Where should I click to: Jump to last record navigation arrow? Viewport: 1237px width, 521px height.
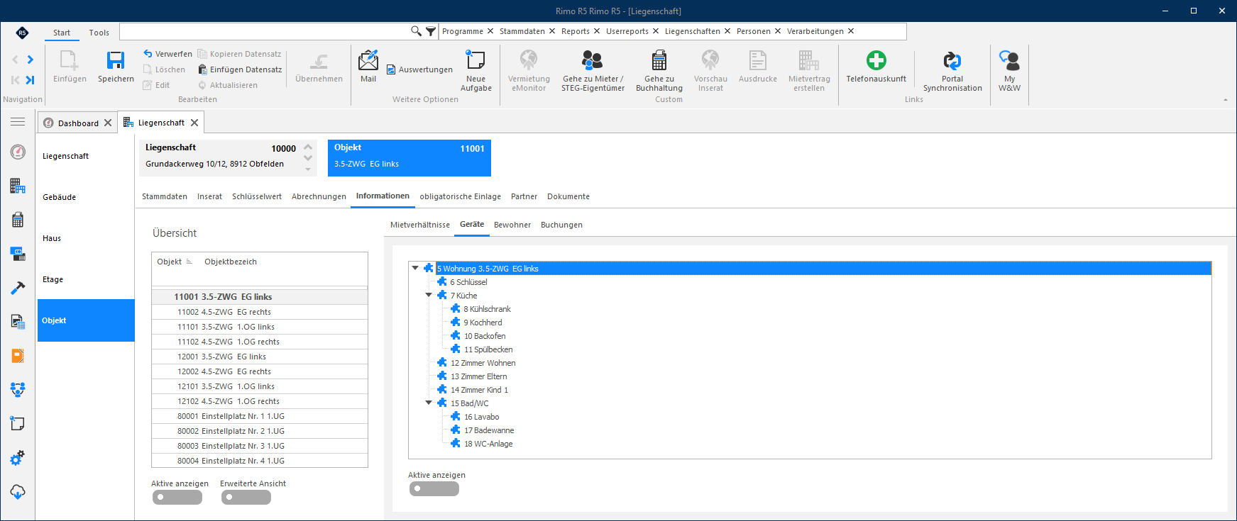[x=30, y=80]
